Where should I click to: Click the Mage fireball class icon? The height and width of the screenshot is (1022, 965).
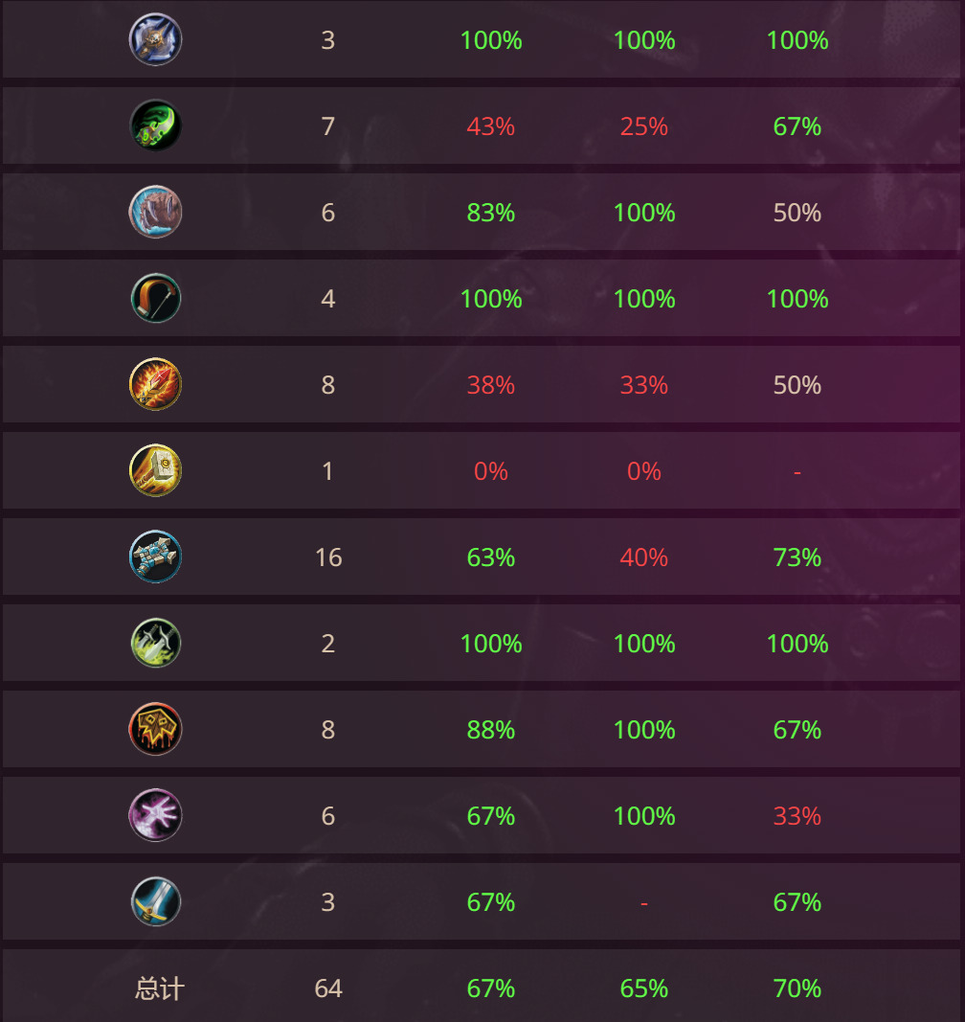155,384
